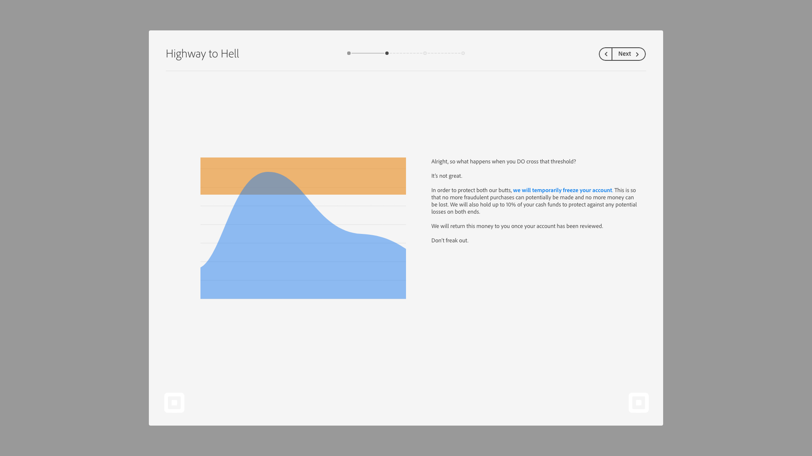812x456 pixels.
Task: Click the Square logo at bottom left
Action: (x=174, y=403)
